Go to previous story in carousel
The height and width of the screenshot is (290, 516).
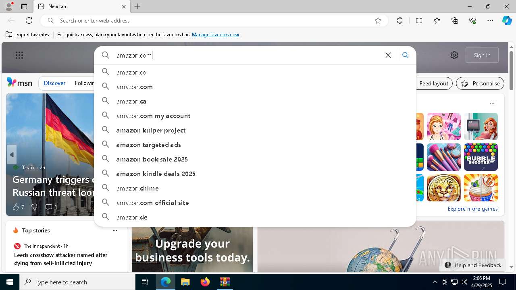pos(12,155)
